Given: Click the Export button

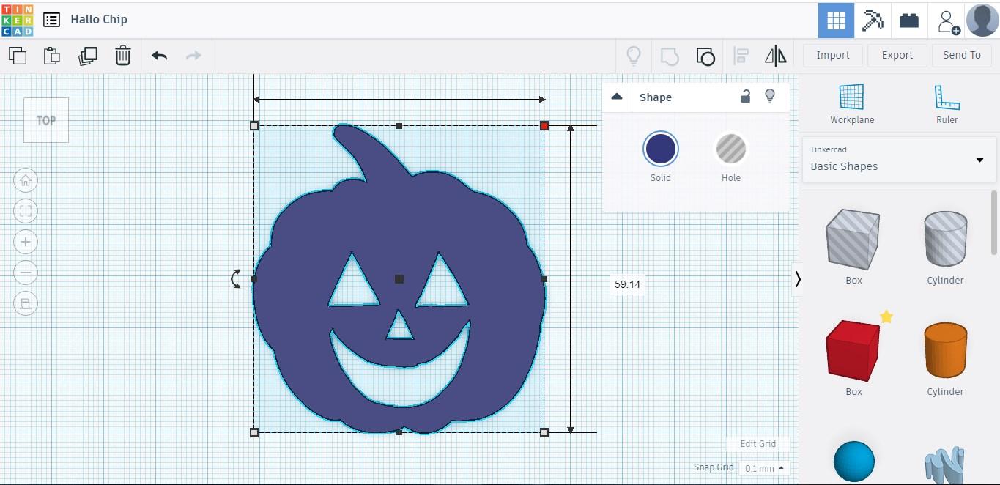Looking at the screenshot, I should 897,55.
